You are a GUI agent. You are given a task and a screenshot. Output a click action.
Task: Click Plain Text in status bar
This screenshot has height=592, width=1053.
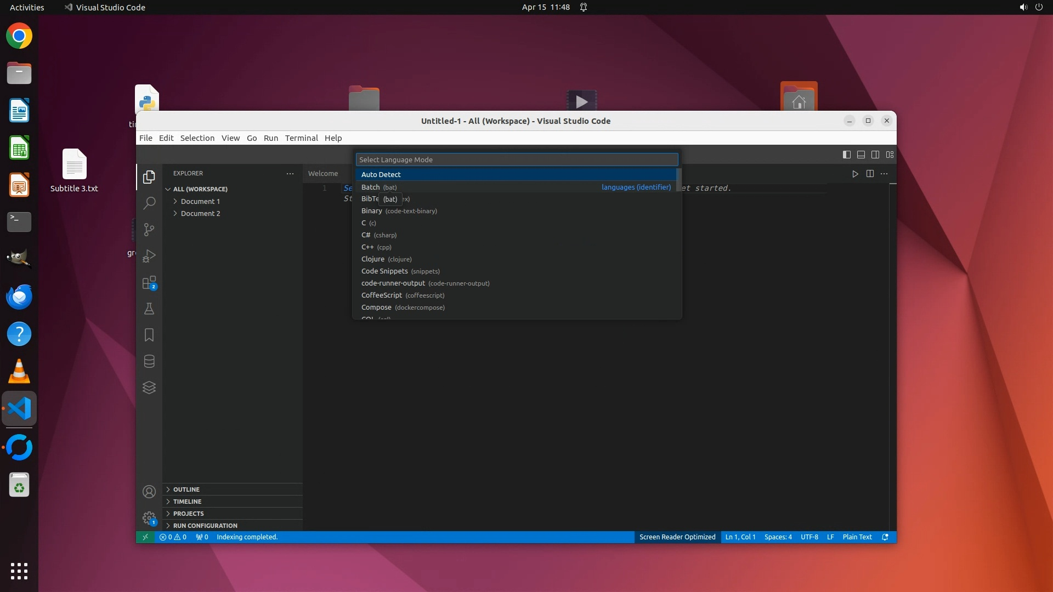[857, 537]
